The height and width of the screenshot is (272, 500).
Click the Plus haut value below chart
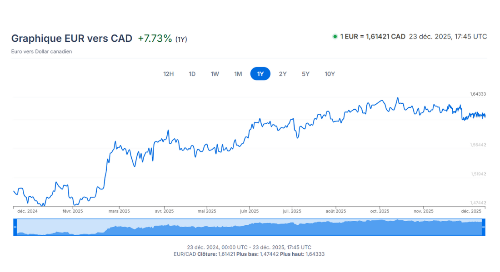(314, 254)
